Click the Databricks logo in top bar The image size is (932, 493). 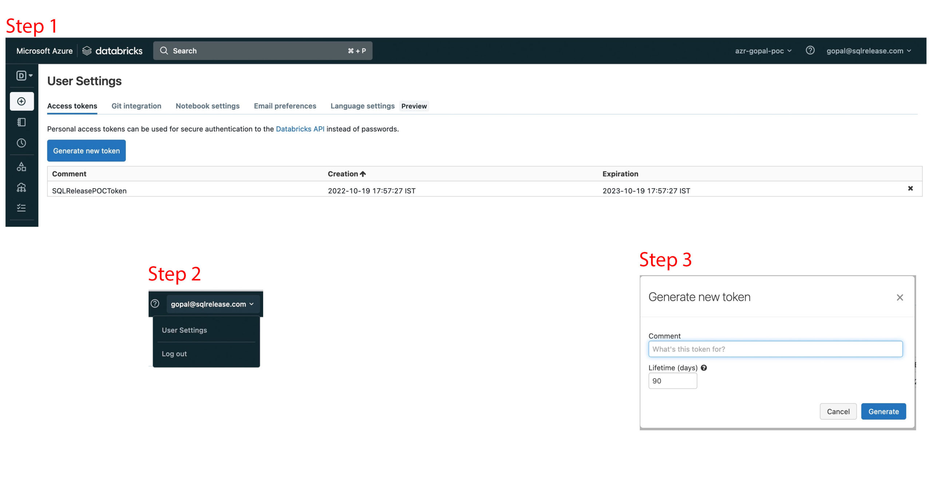[112, 51]
